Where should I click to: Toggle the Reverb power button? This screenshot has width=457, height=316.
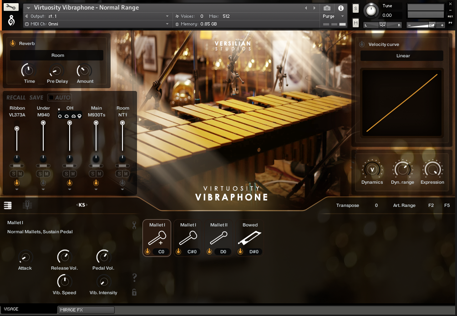(x=13, y=43)
